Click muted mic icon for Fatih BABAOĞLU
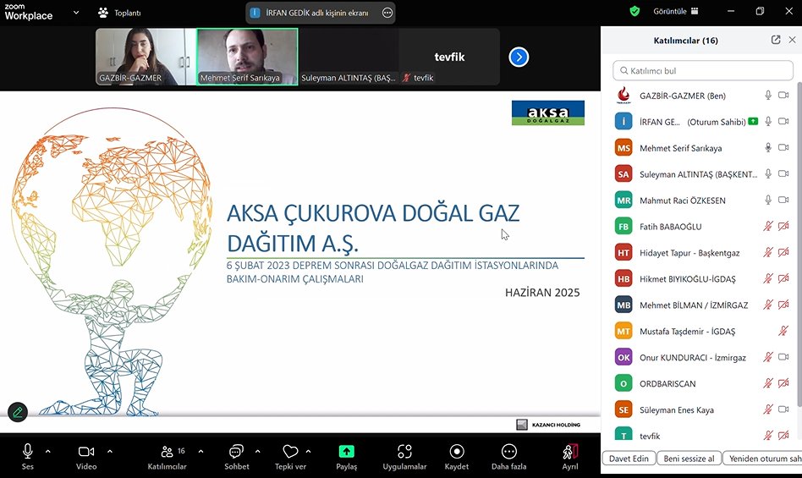Viewport: 802px width, 478px height. (x=767, y=226)
